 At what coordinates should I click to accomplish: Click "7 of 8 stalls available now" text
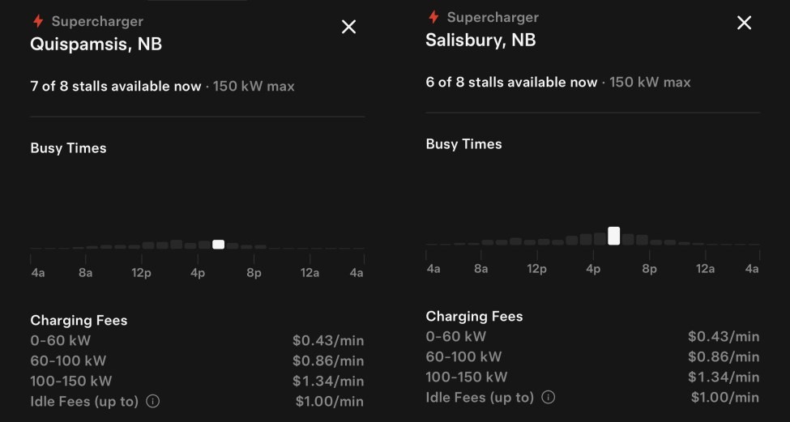(x=116, y=86)
